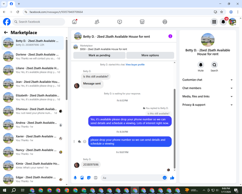Open conversation information purple icon
242x194 pixels.
(x=170, y=36)
